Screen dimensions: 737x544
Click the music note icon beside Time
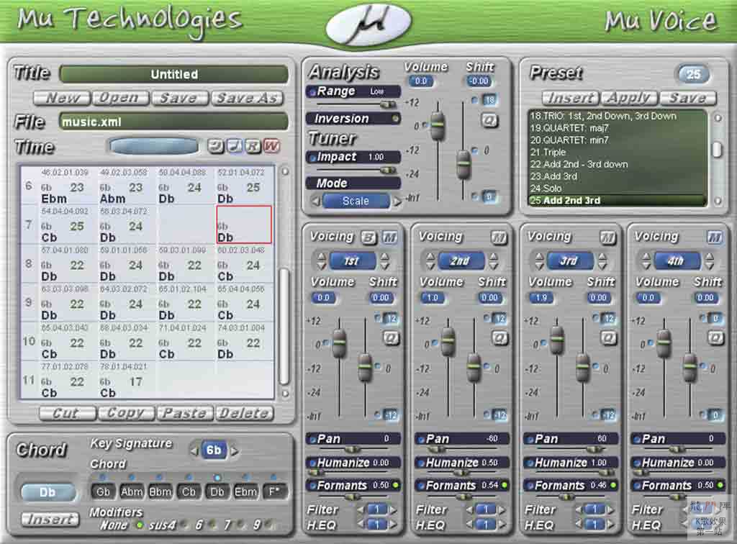click(x=235, y=147)
